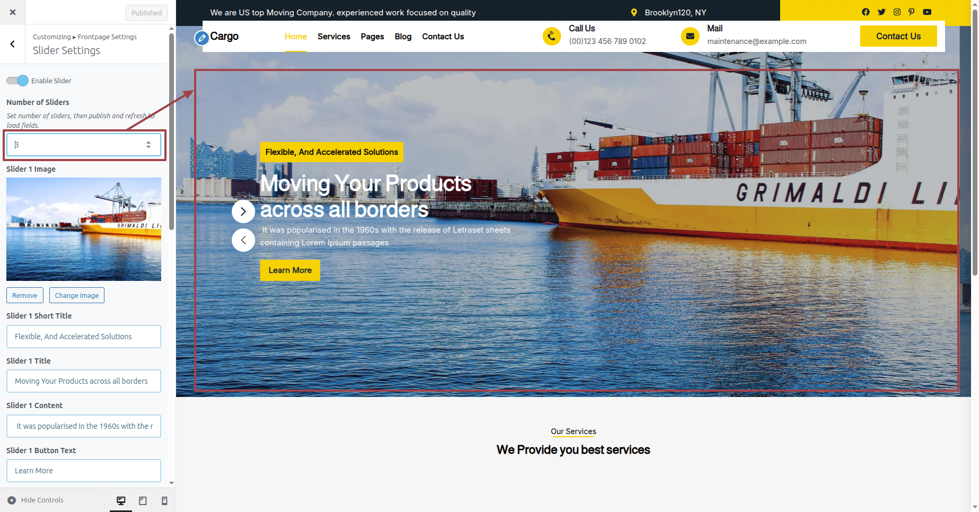Open the Pinterest social icon
Viewport: 979px width, 512px height.
(911, 12)
